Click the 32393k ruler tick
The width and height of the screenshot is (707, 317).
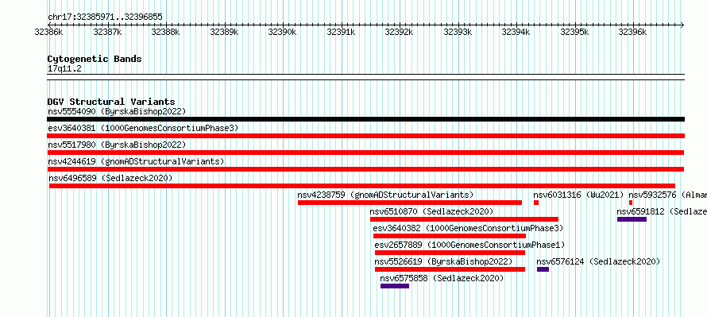tap(458, 32)
